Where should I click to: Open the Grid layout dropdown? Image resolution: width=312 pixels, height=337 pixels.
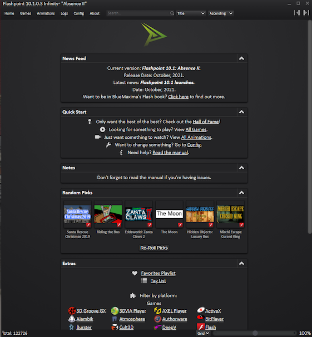tap(203, 333)
